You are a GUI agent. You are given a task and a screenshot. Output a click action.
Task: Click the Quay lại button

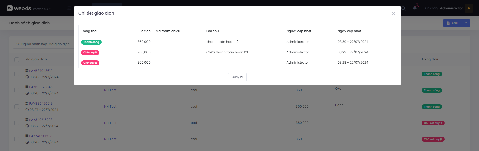click(237, 77)
